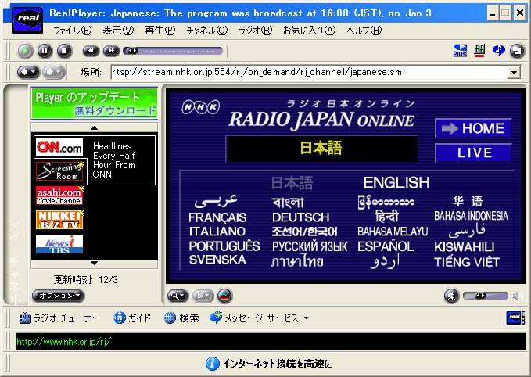Viewport: 531px width, 377px height.
Task: Open ラジオ チューナー
Action: pos(59,318)
